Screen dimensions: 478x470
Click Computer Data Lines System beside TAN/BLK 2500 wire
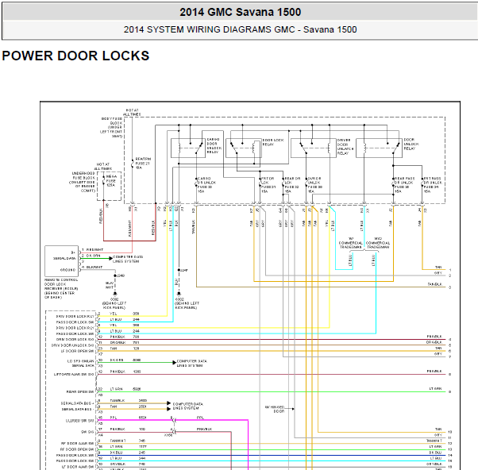[x=187, y=406]
